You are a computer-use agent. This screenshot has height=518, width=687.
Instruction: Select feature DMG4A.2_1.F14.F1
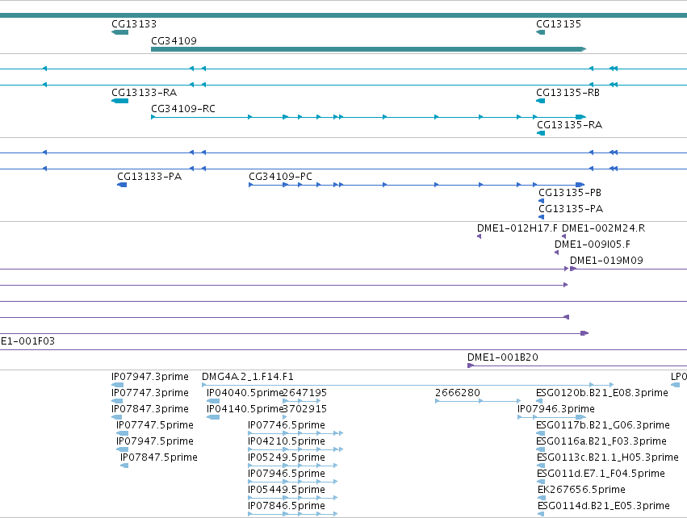click(248, 377)
